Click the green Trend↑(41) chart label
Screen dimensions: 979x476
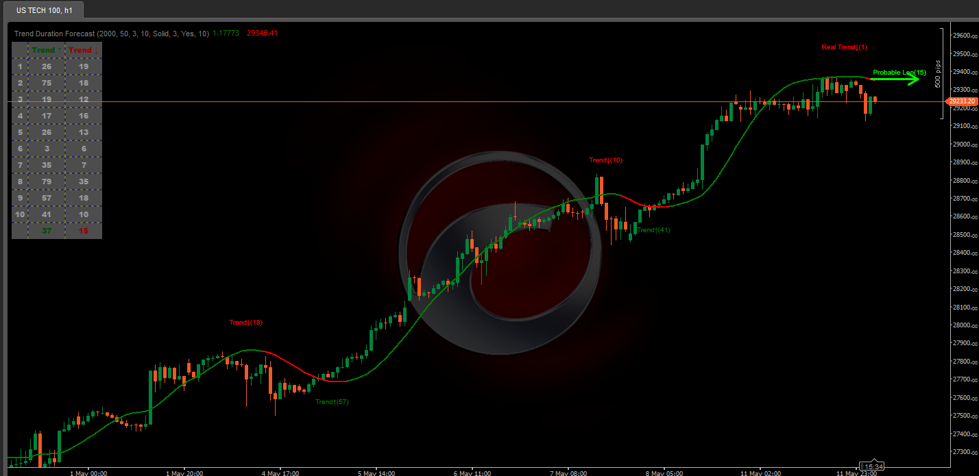[653, 230]
